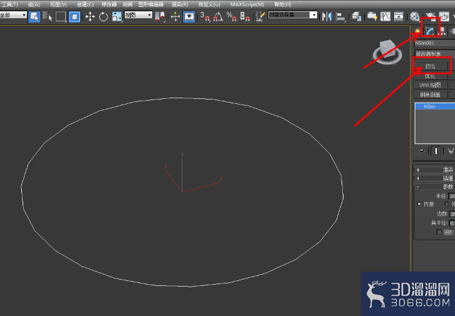Image resolution: width=455 pixels, height=316 pixels.
Task: Open the 工具(T) menu
Action: point(9,4)
